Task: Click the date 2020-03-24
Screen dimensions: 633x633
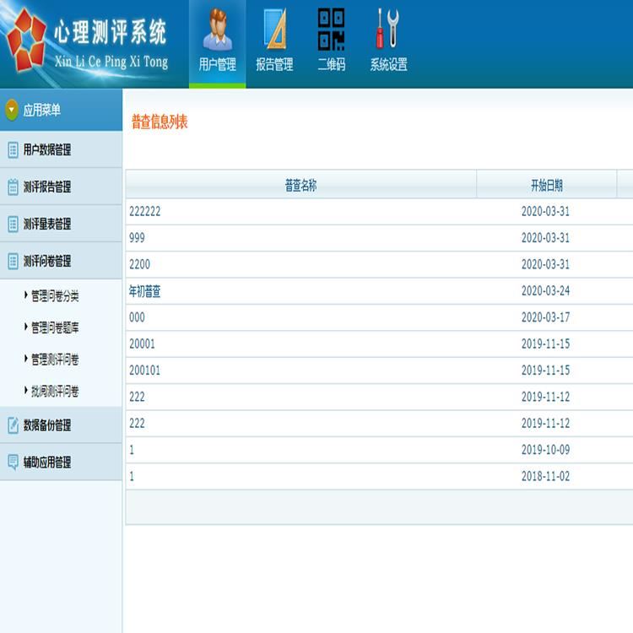Action: click(x=545, y=290)
